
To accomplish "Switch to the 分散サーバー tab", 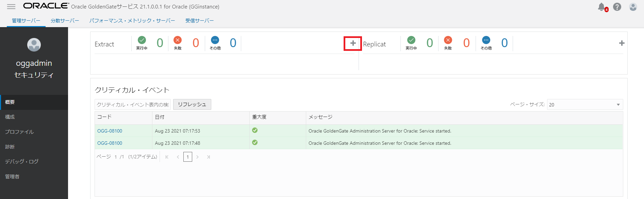I will point(65,21).
